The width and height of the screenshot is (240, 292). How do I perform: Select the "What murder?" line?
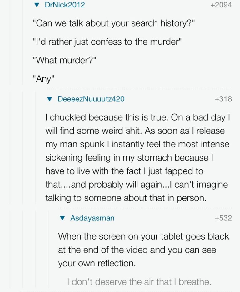[64, 60]
